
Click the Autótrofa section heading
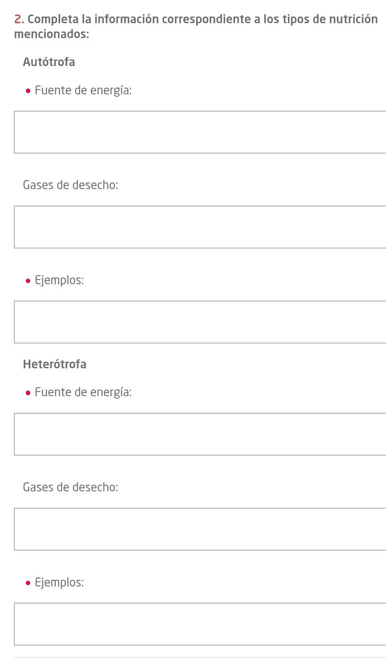pyautogui.click(x=49, y=62)
